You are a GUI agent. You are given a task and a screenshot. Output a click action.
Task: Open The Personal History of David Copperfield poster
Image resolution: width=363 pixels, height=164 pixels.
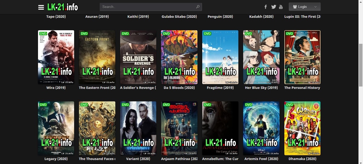point(302,57)
